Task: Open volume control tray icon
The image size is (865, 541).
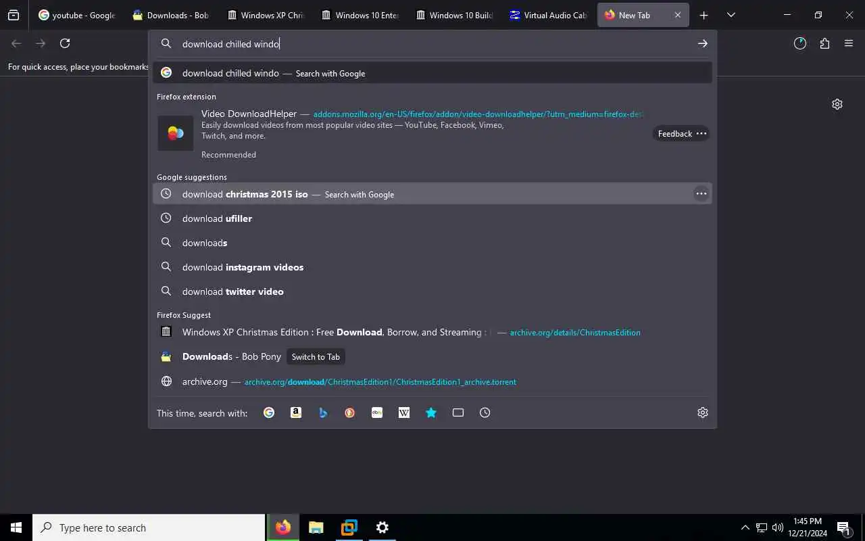Action: point(778,527)
